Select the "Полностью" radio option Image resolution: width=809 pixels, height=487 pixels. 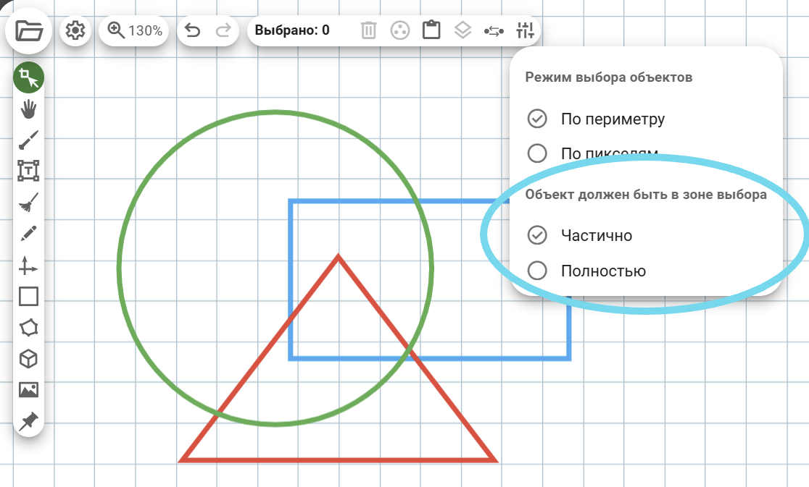[x=537, y=271]
